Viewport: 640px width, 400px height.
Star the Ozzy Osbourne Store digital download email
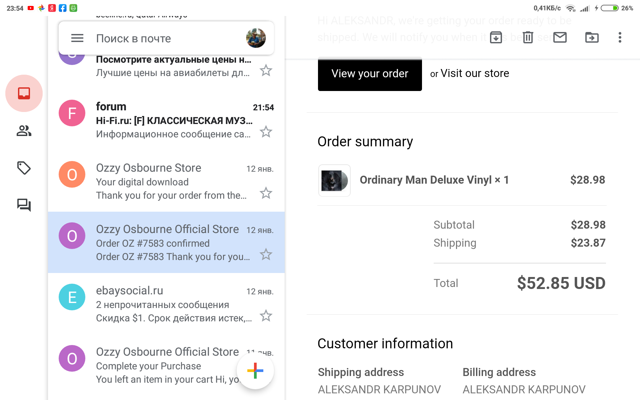[266, 193]
